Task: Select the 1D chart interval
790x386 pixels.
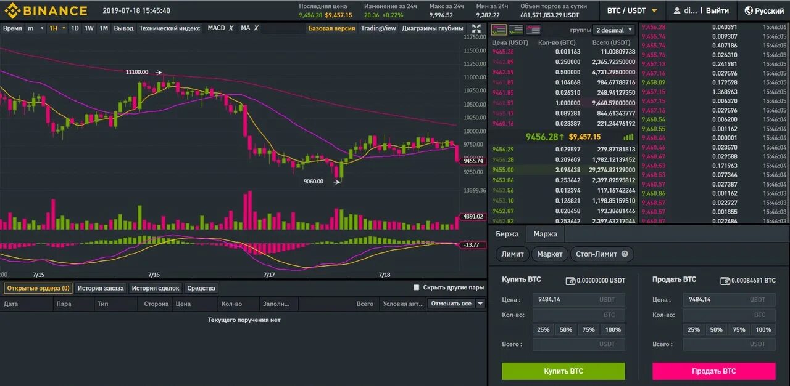Action: (x=75, y=28)
